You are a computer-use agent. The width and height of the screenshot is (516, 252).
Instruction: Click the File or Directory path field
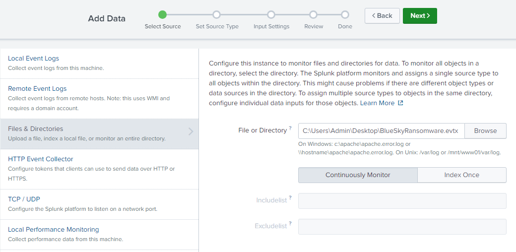pos(381,131)
